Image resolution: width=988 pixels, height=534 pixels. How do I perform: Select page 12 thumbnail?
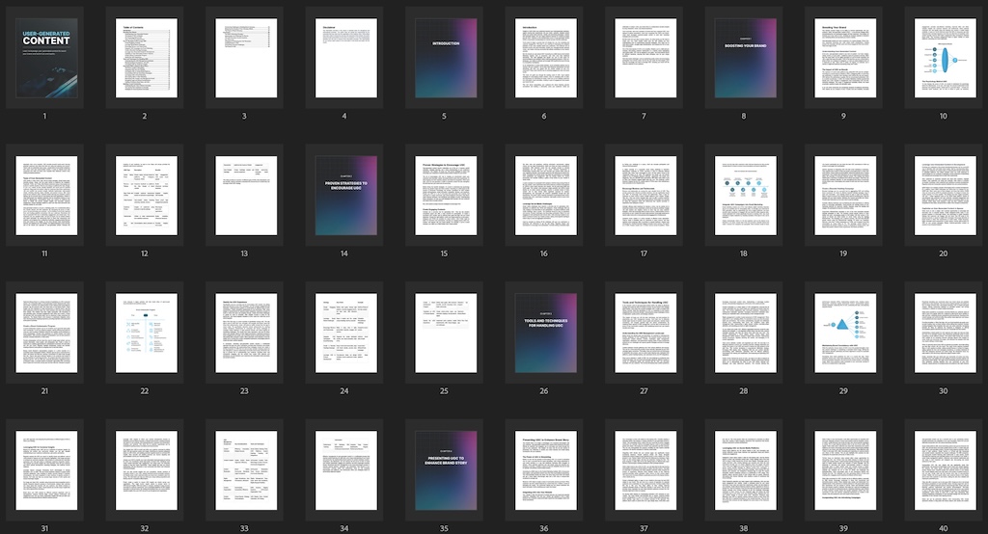click(x=144, y=196)
